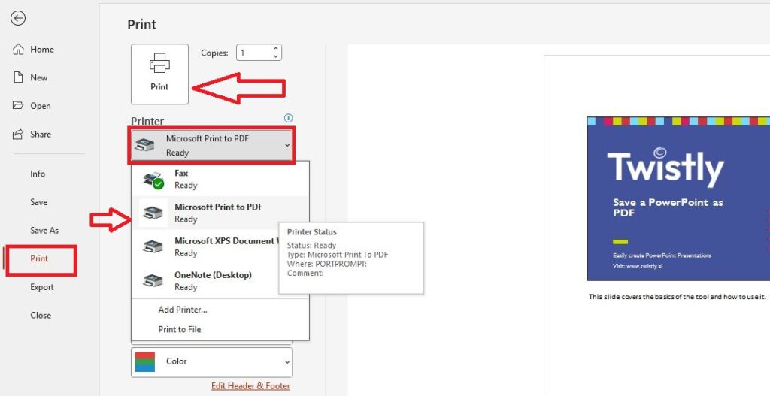Click the OneNote (Desktop) printer icon
This screenshot has height=396, width=770.
click(153, 281)
